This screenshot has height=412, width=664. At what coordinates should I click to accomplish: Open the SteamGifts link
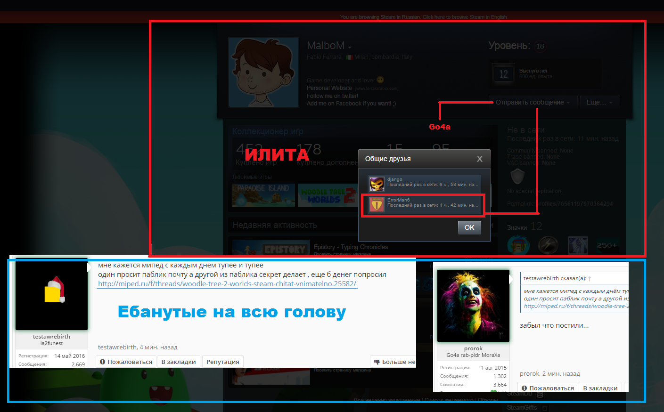[522, 407]
